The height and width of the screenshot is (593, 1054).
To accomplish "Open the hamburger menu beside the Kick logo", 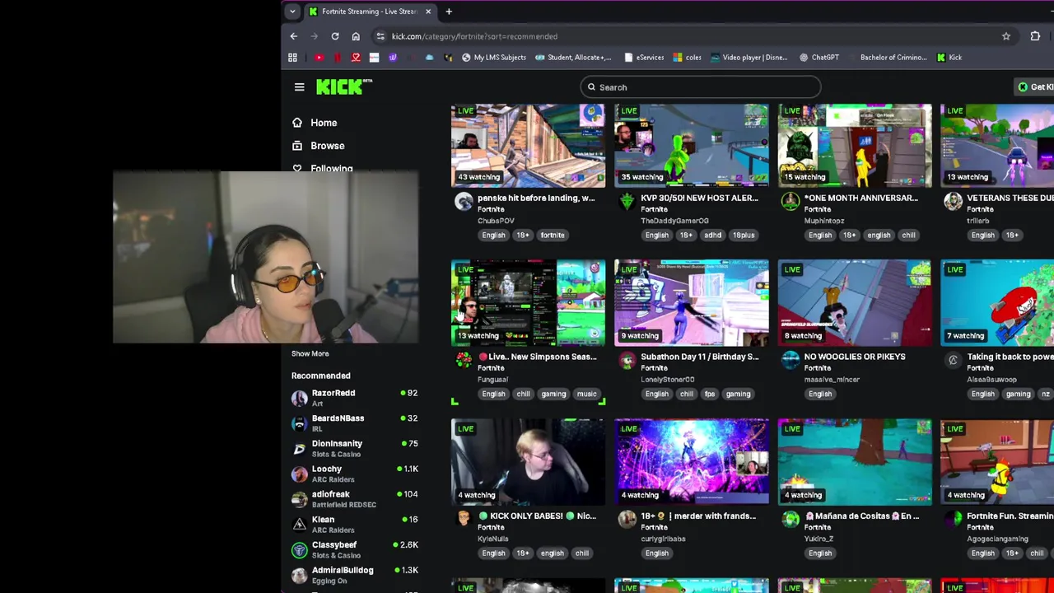I will pyautogui.click(x=300, y=87).
